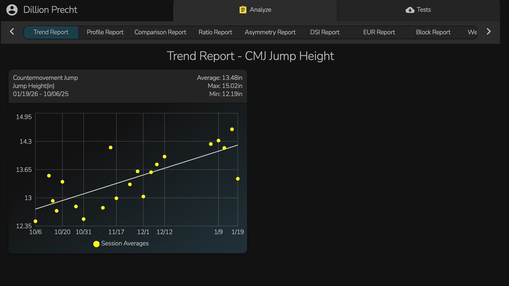Open the partially visible 'We' report tab
Image resolution: width=509 pixels, height=286 pixels.
(x=472, y=32)
